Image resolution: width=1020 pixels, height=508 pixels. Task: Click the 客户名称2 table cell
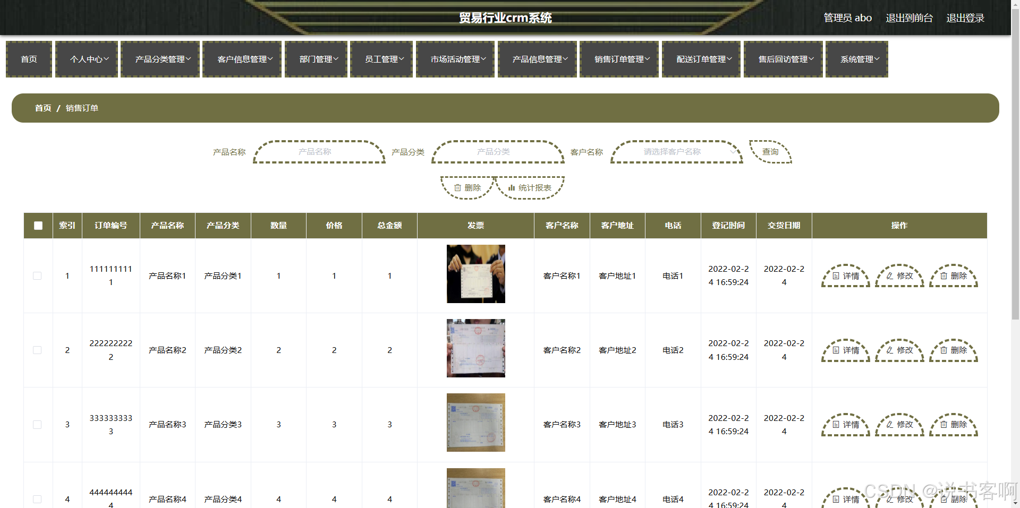pos(562,350)
